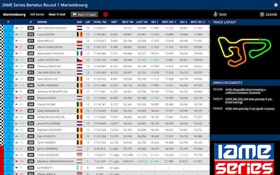Click the purple best sector 17.782

click(169, 28)
